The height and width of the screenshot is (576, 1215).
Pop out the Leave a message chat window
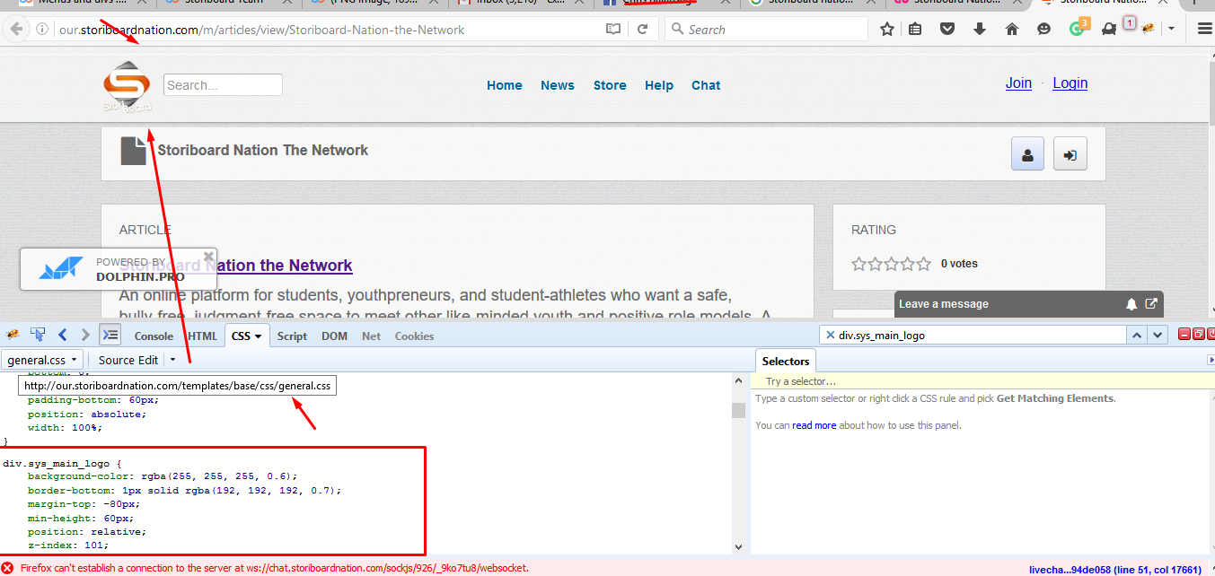[x=1151, y=304]
